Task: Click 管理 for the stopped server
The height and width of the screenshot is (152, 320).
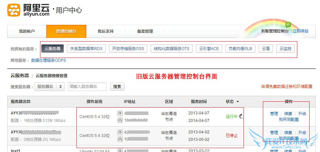Action: (x=274, y=132)
